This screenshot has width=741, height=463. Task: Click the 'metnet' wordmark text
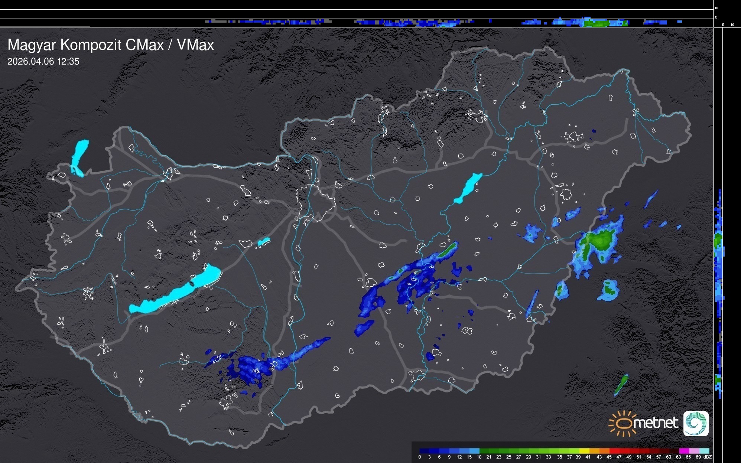(x=657, y=423)
